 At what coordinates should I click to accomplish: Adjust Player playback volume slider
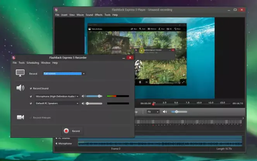pyautogui.click(x=179, y=112)
